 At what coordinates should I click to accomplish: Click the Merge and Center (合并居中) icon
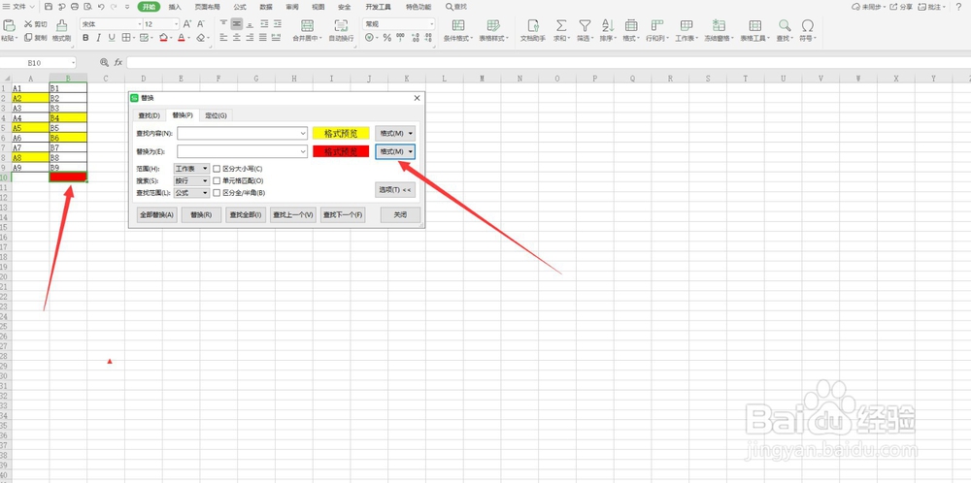[x=307, y=25]
